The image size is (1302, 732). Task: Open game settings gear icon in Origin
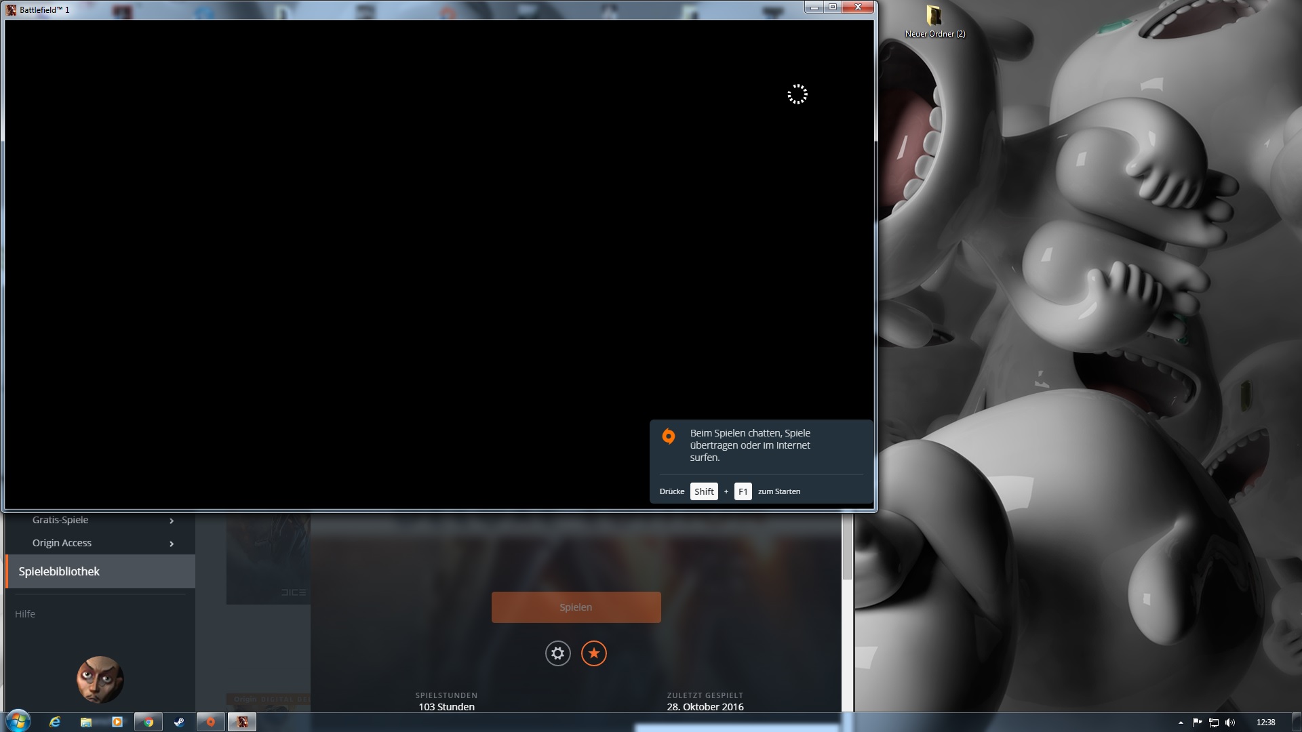coord(557,653)
